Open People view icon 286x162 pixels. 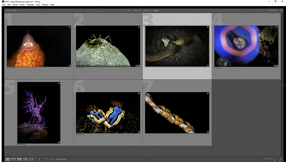coord(31,159)
